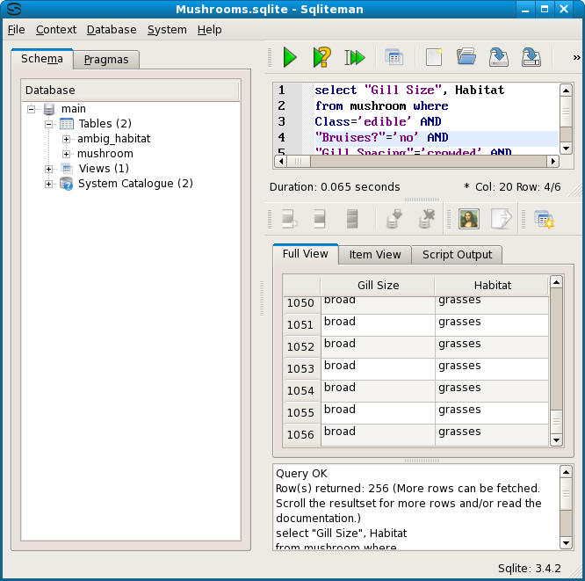
Task: Show more toolbar items via chevron
Action: 576,58
